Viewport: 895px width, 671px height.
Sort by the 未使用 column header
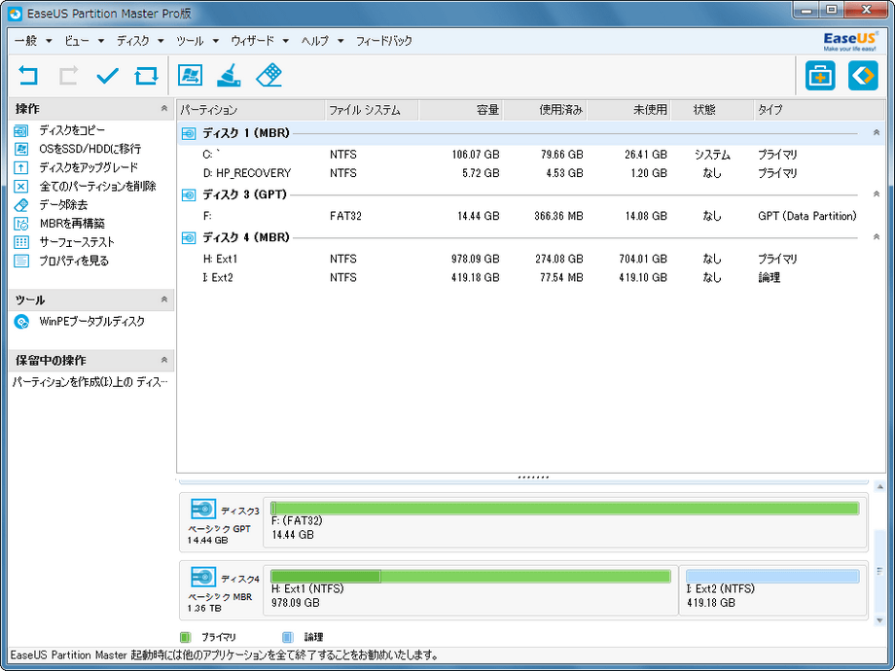coord(628,110)
